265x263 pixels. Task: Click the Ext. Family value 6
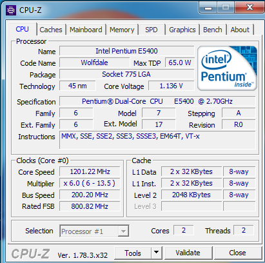(76, 124)
